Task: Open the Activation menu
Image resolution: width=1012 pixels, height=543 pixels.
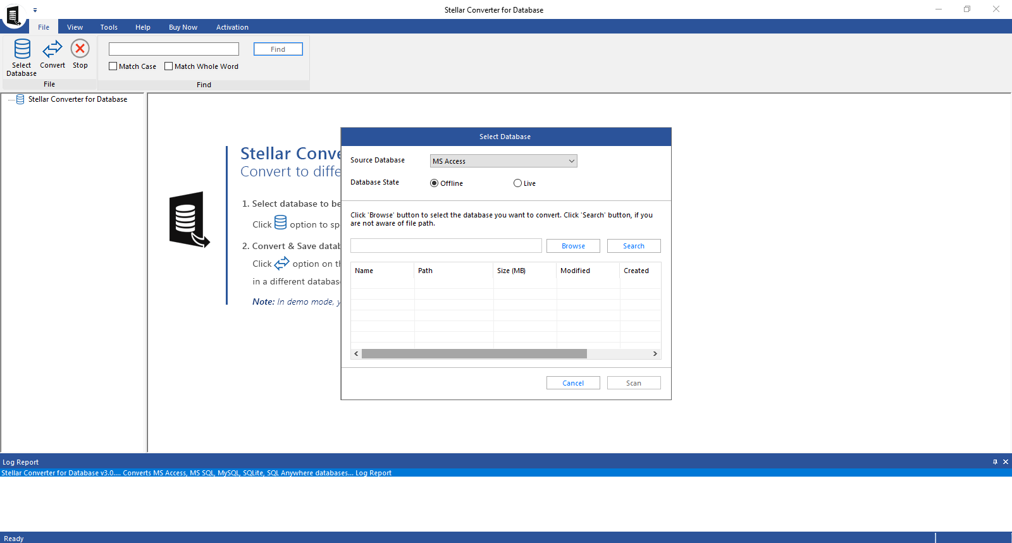Action: point(232,27)
